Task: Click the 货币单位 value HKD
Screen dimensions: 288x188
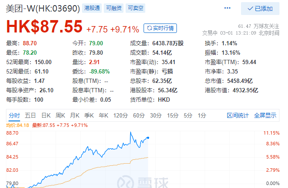Action: (164, 100)
